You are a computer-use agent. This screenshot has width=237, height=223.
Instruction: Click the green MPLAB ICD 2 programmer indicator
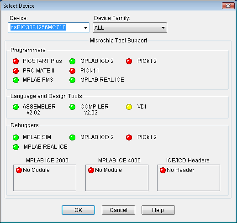(72, 61)
